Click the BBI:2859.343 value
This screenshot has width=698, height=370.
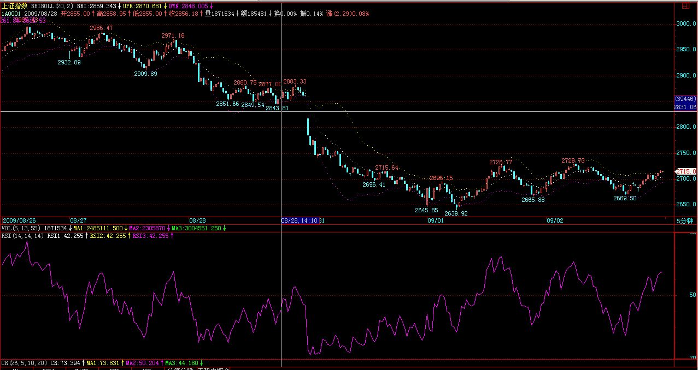click(96, 6)
